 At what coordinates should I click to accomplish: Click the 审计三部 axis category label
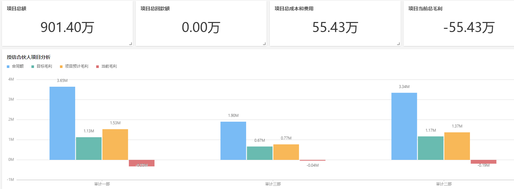[273, 184]
